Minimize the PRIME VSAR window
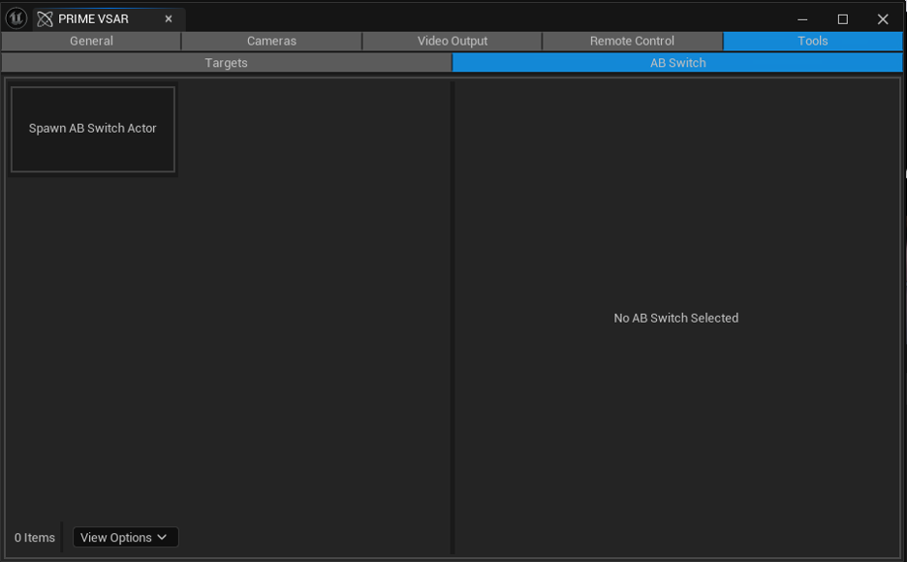 [802, 19]
